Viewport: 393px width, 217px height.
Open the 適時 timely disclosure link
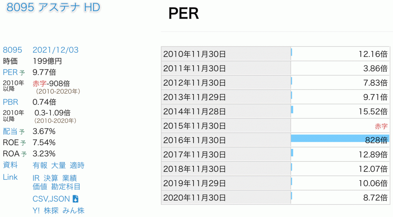click(77, 166)
